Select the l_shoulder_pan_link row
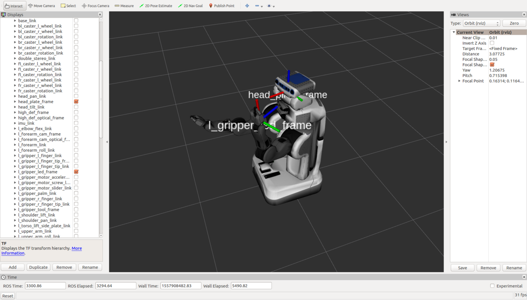Viewport: 527px width, 300px height. 37,220
